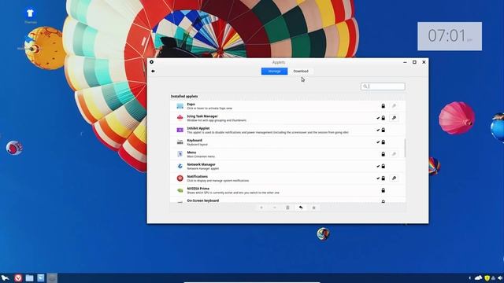Click the lock icon in NVIDIA Prime row
Screen dimensions: 504x283
384,190
